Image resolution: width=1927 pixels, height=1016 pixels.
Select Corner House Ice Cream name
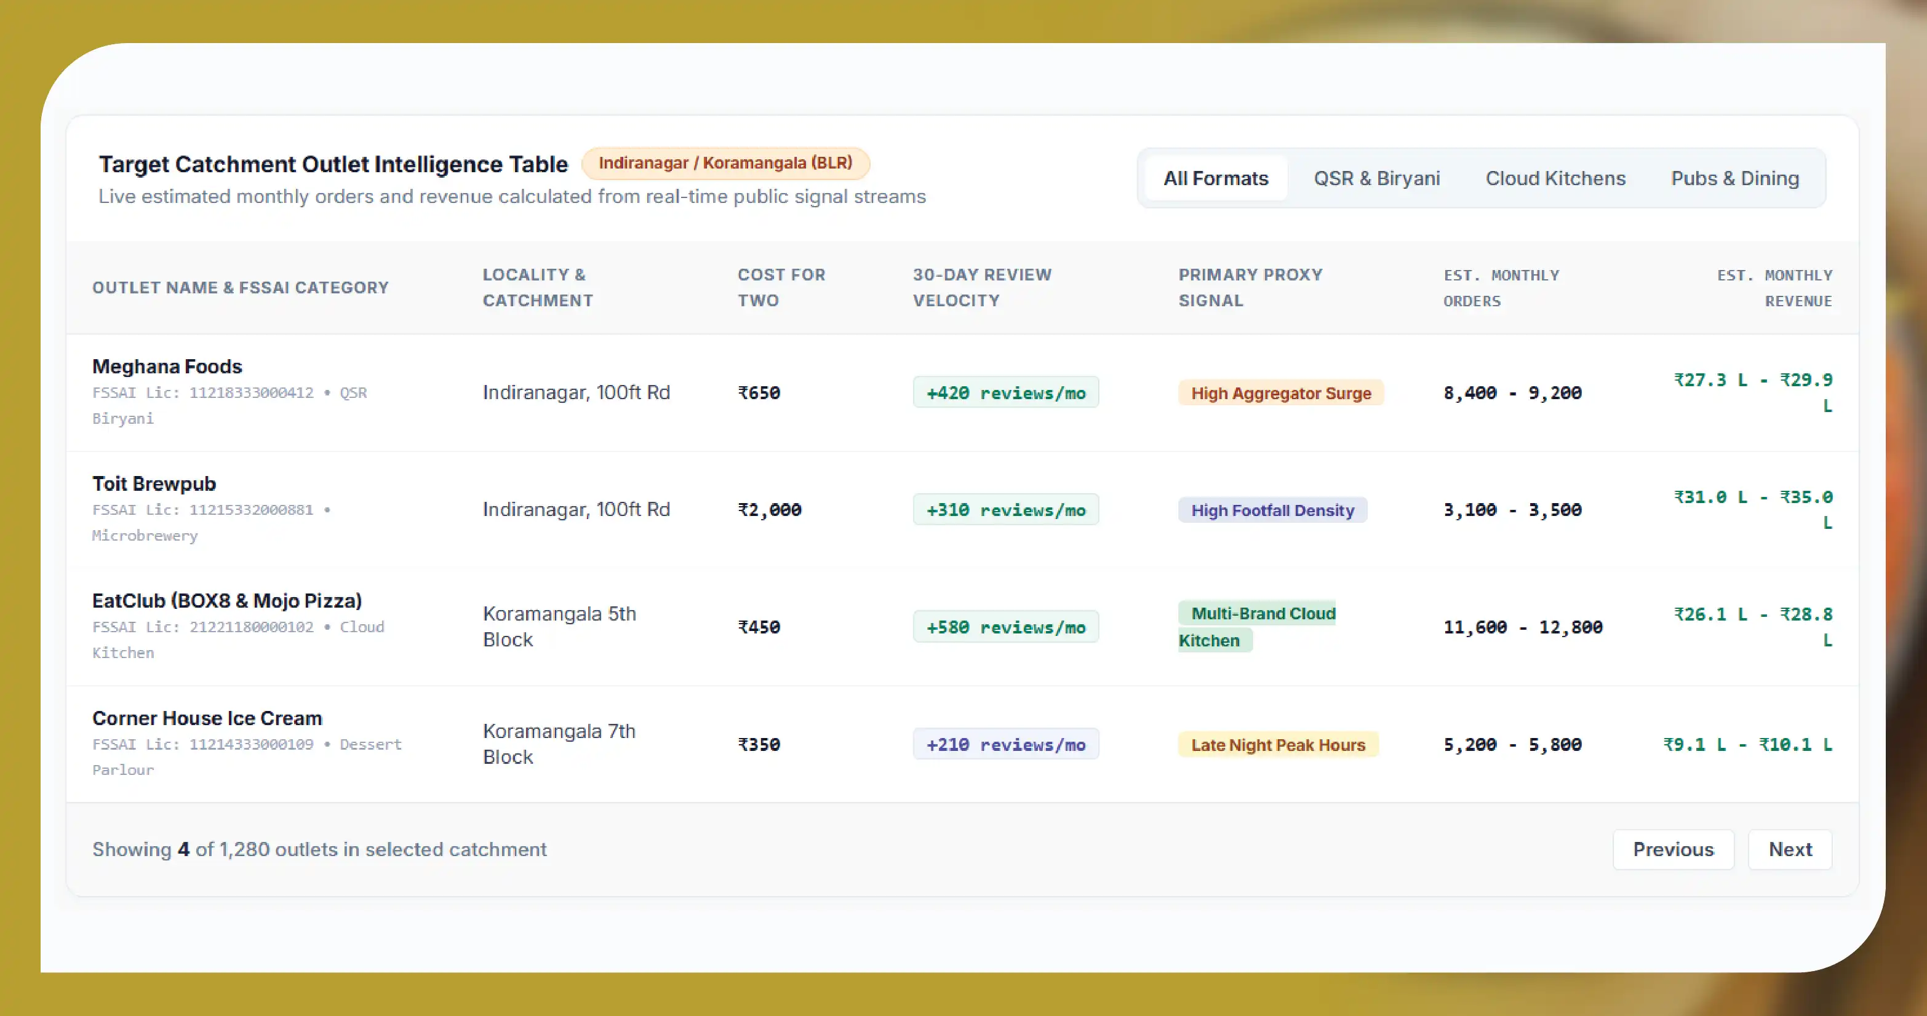[207, 718]
